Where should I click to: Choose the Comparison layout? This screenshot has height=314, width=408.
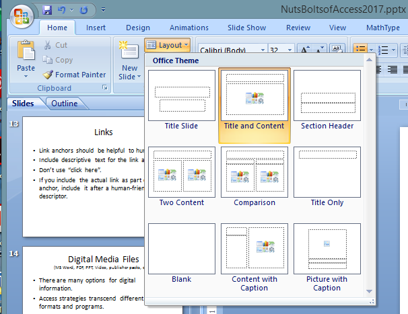pos(254,177)
